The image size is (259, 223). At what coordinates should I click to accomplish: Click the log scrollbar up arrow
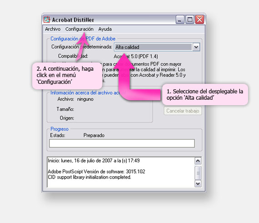pos(198,161)
